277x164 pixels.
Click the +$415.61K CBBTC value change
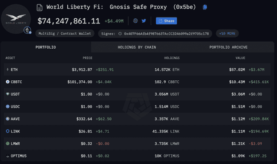click(259, 82)
